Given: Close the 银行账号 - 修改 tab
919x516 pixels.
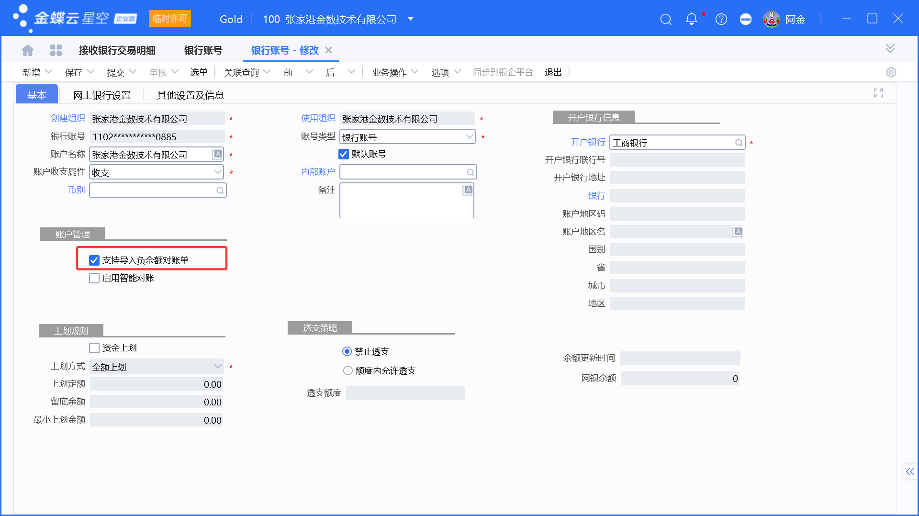Looking at the screenshot, I should [328, 50].
